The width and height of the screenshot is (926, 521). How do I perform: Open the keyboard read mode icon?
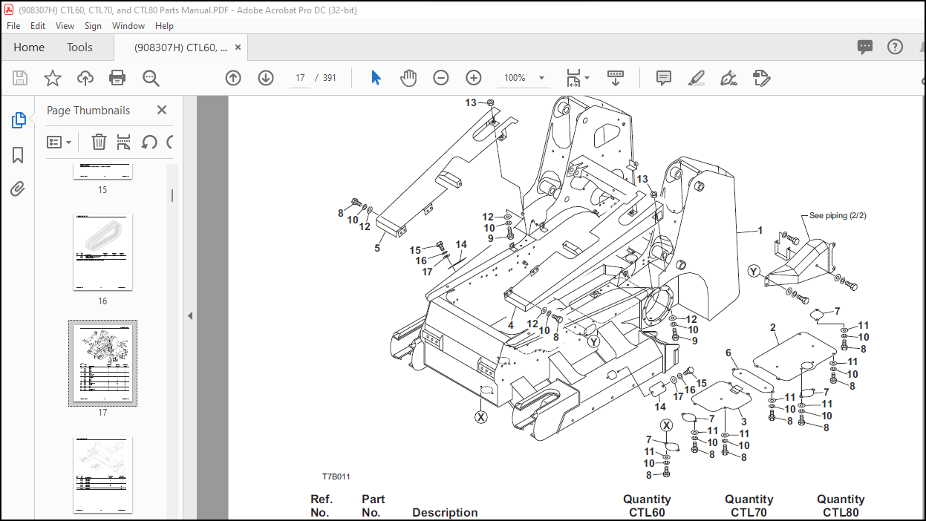coord(616,77)
